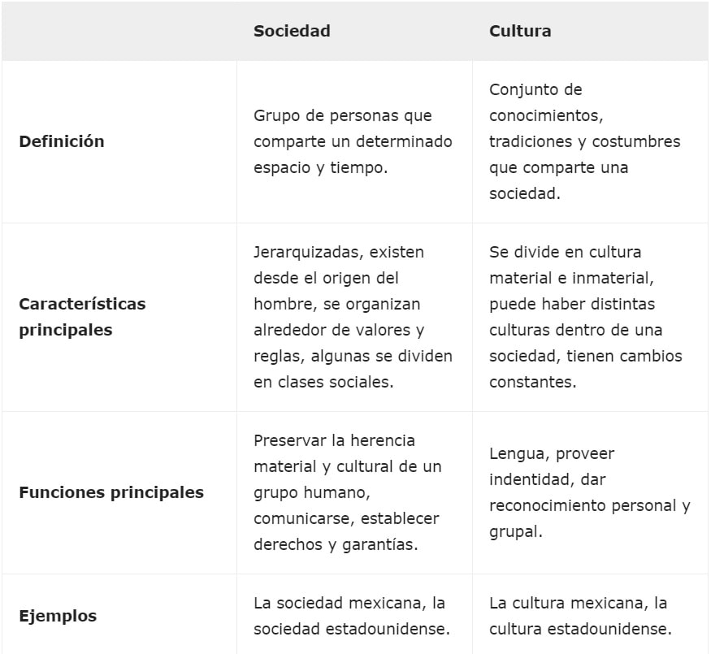This screenshot has width=711, height=654.
Task: Select the Ejemplos row label
Action: coord(58,616)
